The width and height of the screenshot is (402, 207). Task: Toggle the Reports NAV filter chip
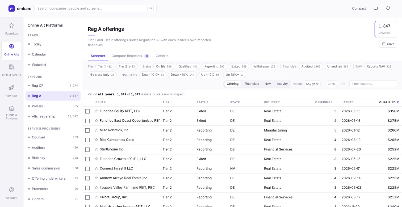point(379,66)
